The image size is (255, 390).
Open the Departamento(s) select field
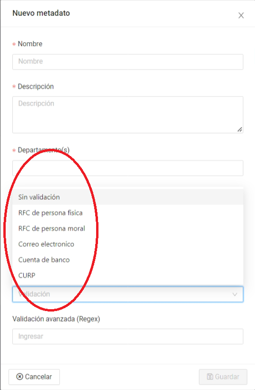pos(127,168)
